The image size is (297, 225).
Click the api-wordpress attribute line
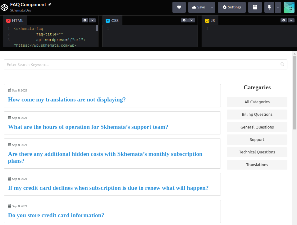pyautogui.click(x=61, y=40)
